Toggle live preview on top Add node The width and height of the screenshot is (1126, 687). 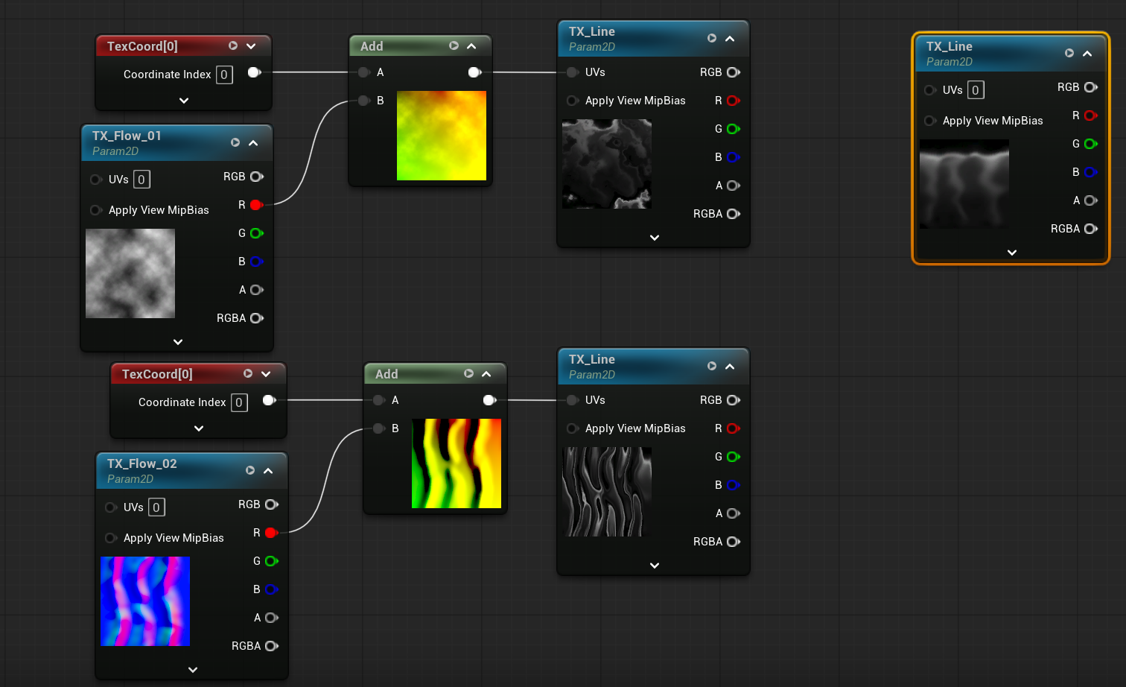pos(454,45)
